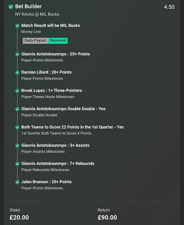Screen dimensions: 184x225
Task: Click checkmark icon for Match Result MIL Bucks
Action: (x=18, y=26)
